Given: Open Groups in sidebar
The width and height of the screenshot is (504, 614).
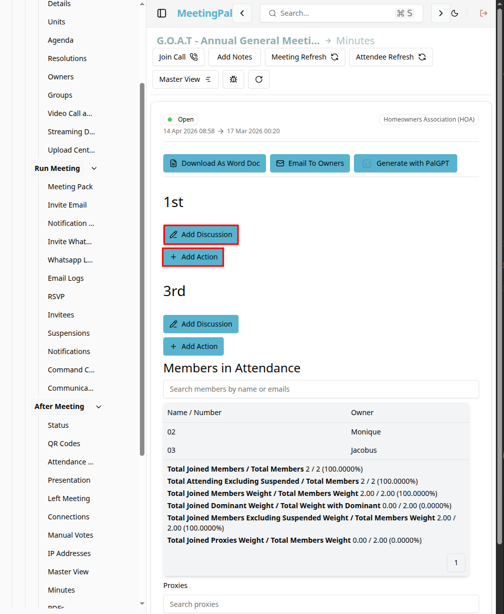Looking at the screenshot, I should (60, 95).
